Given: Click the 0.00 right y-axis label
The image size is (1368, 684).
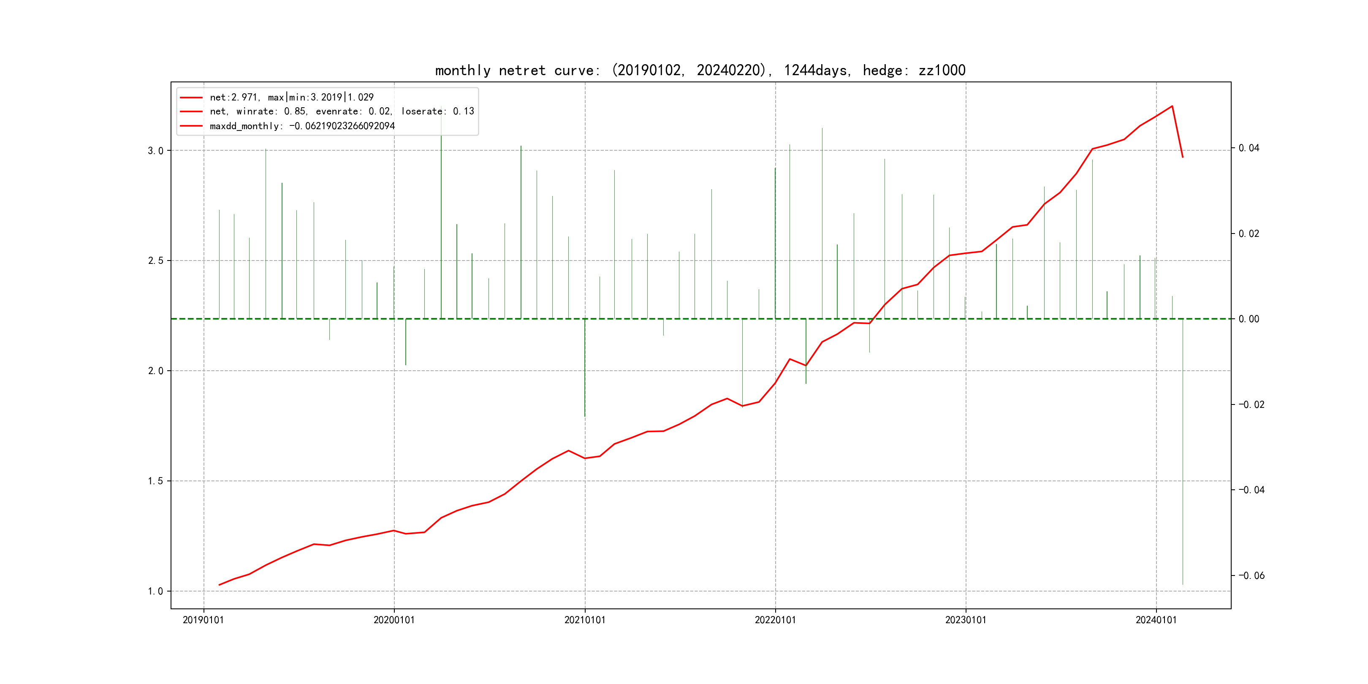Looking at the screenshot, I should [x=1249, y=319].
